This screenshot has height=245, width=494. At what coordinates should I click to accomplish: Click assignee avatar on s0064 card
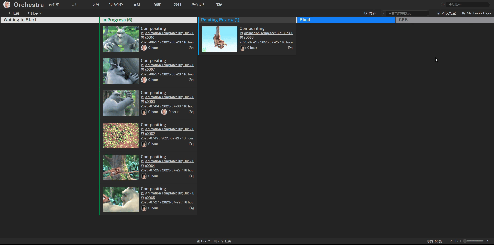[x=144, y=176]
